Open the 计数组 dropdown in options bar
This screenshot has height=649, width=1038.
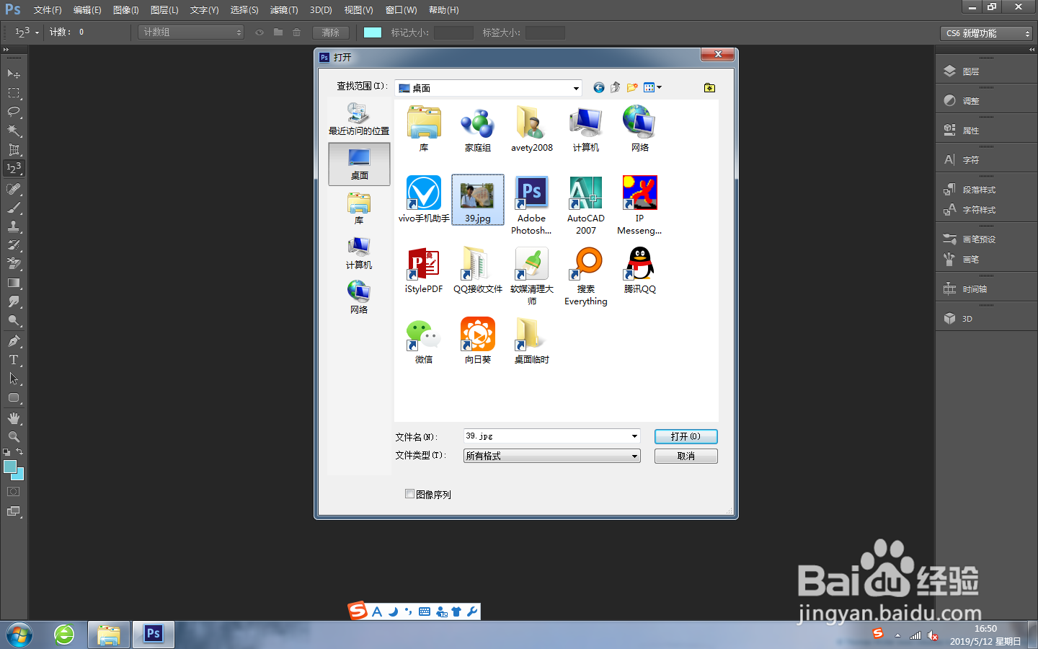coord(191,32)
